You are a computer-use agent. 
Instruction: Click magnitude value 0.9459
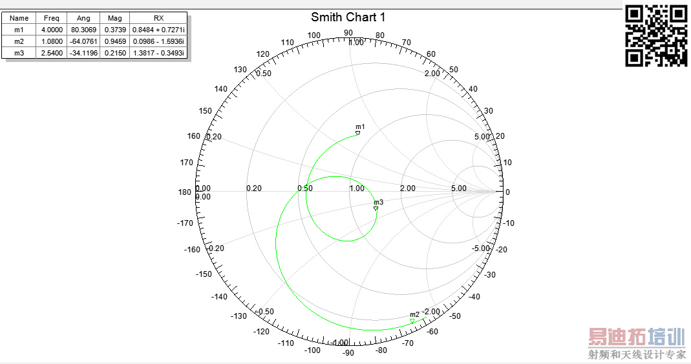click(116, 41)
